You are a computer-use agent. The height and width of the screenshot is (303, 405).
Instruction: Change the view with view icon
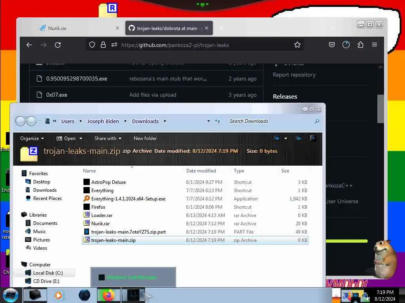(277, 138)
